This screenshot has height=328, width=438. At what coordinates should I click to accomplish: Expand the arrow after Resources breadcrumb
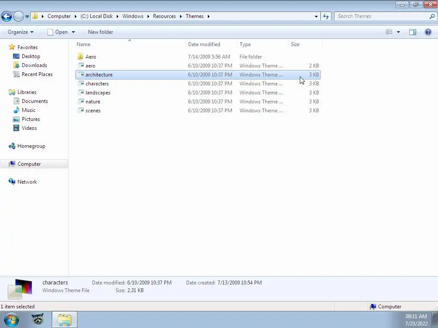181,17
